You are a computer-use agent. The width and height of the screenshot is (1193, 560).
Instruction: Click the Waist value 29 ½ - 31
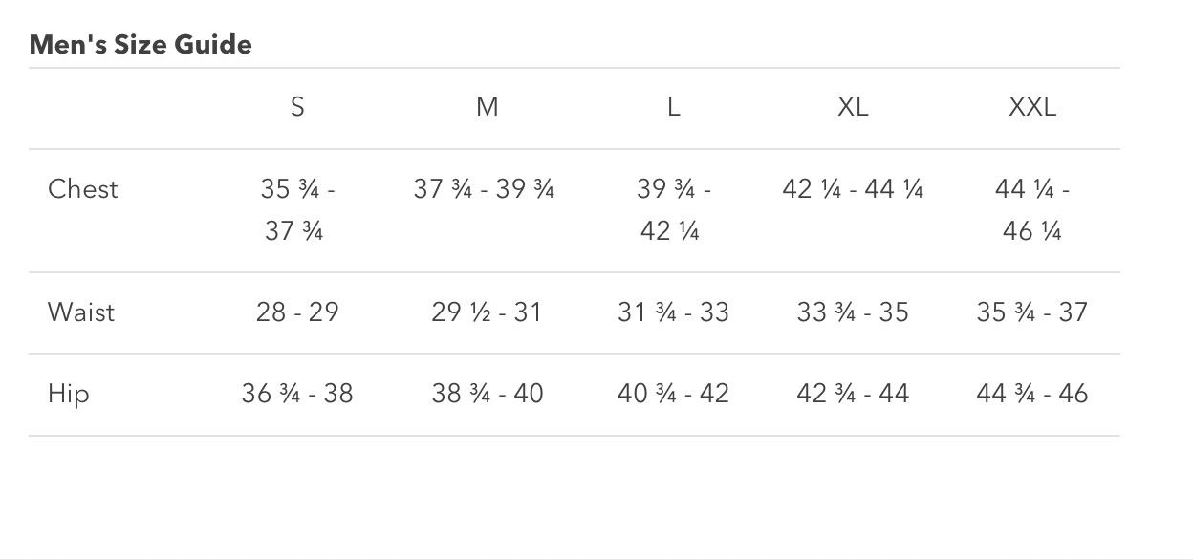(x=487, y=312)
